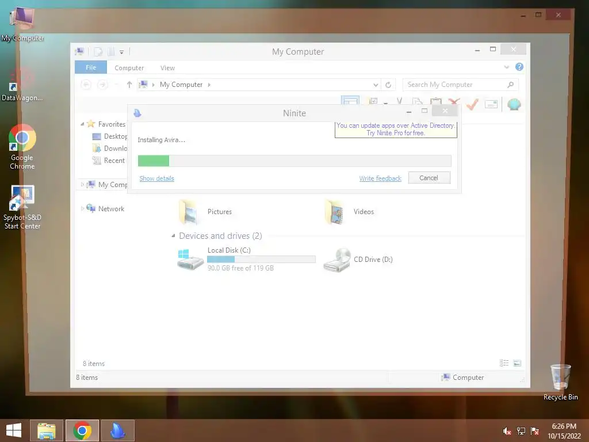
Task: Select the Recycle Bin desktop icon
Action: coord(560,382)
